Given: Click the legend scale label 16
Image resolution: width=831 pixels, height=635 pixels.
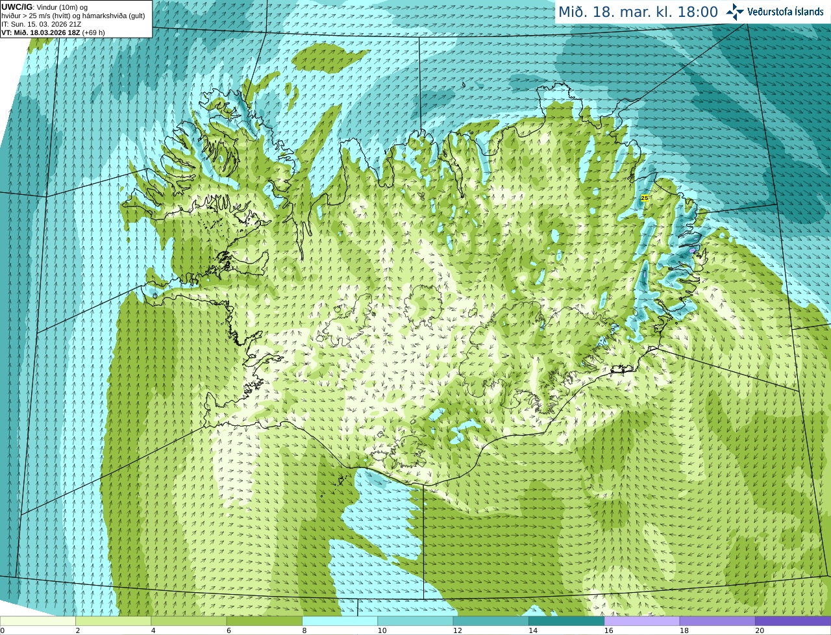Looking at the screenshot, I should (608, 630).
